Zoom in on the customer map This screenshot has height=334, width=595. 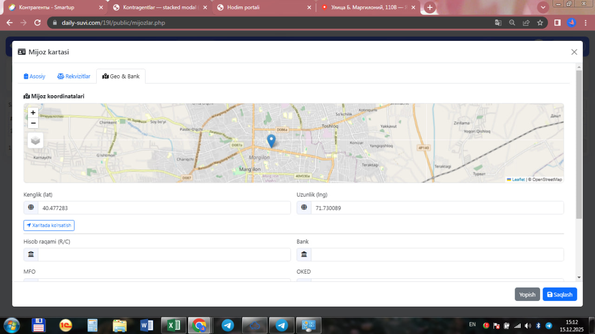tap(33, 112)
